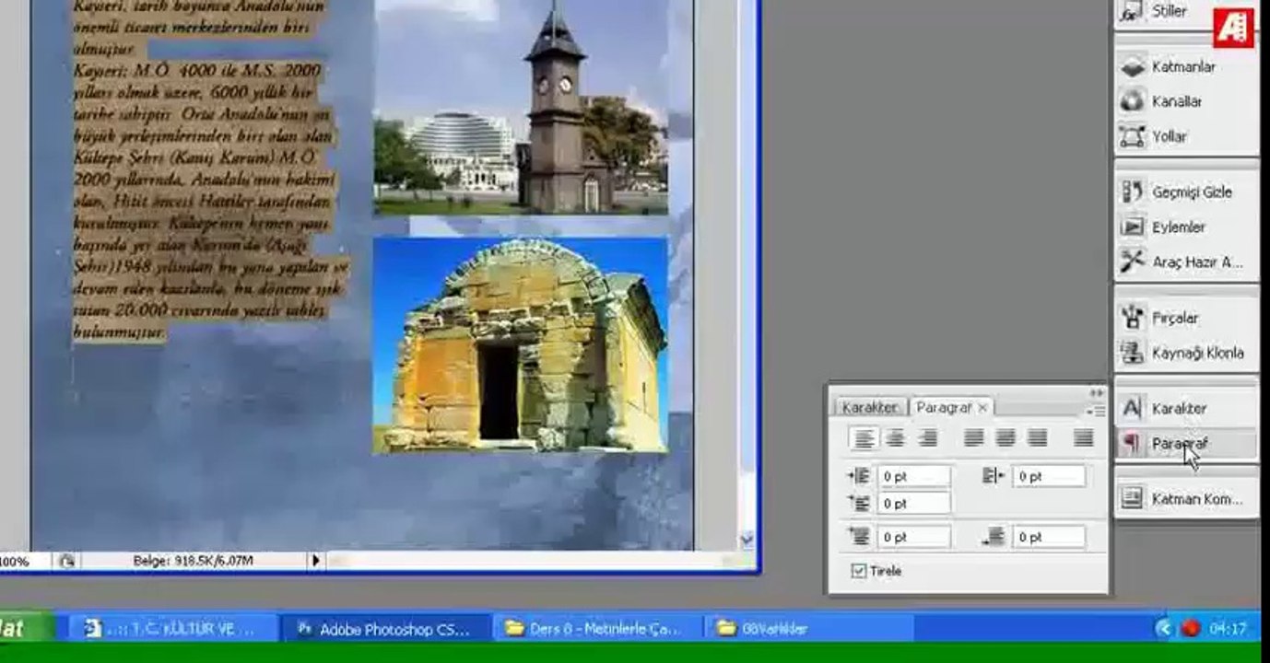Image resolution: width=1270 pixels, height=663 pixels.
Task: Collapse the Paragraf panel with double arrows
Action: (x=1096, y=393)
